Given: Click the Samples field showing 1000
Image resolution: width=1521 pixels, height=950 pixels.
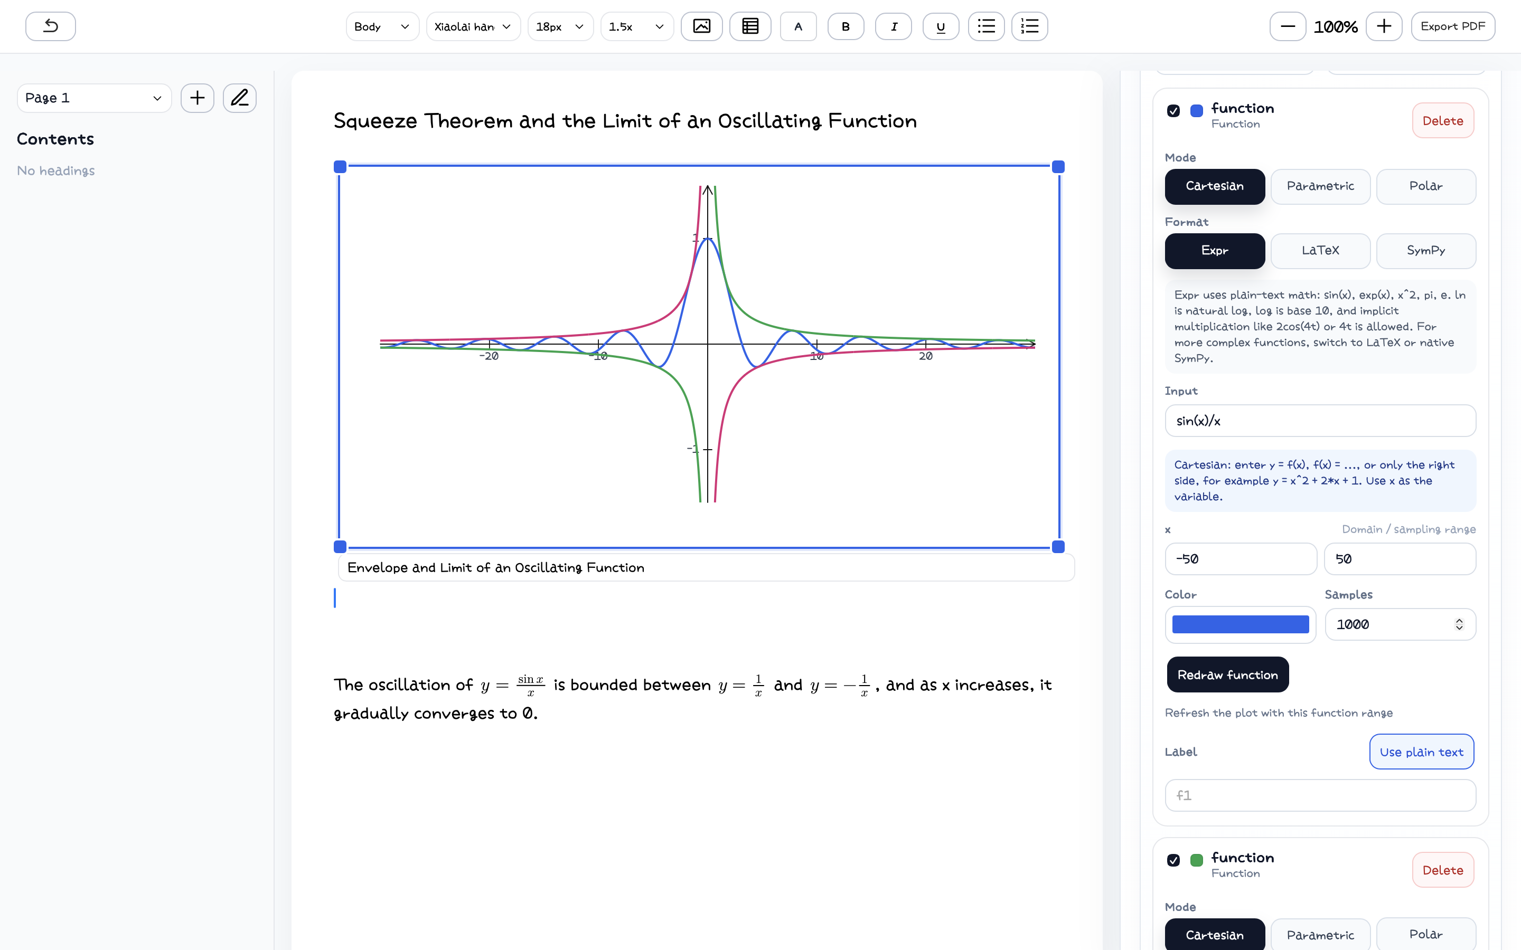Looking at the screenshot, I should [x=1400, y=624].
